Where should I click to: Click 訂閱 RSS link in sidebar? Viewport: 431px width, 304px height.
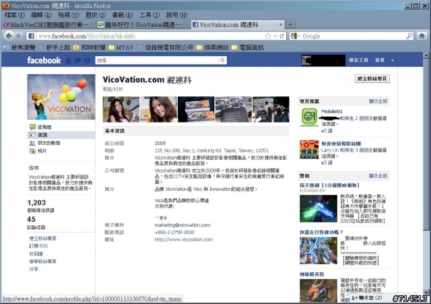coord(38,246)
